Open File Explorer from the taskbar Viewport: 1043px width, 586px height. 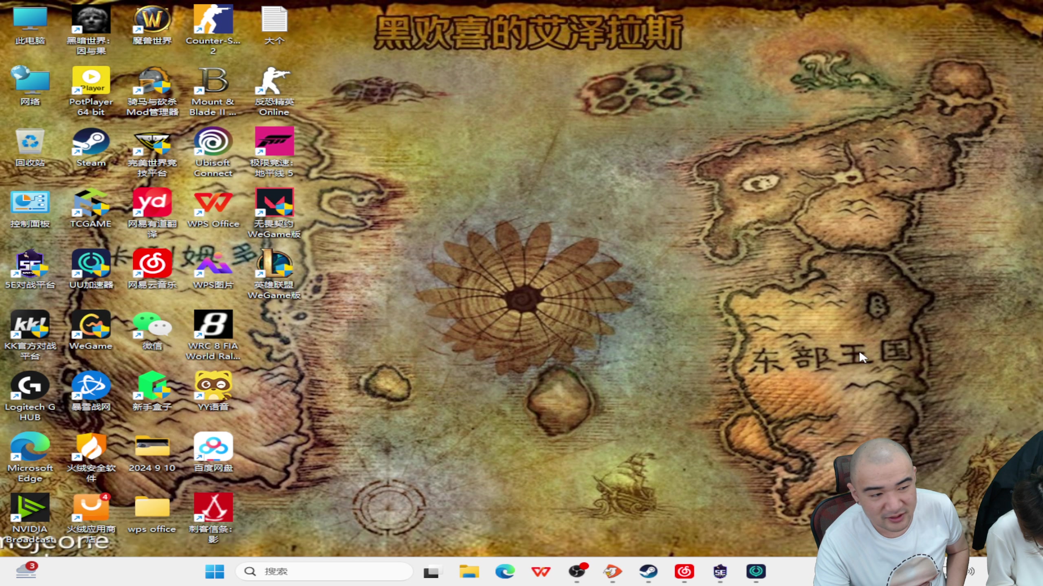coord(469,571)
